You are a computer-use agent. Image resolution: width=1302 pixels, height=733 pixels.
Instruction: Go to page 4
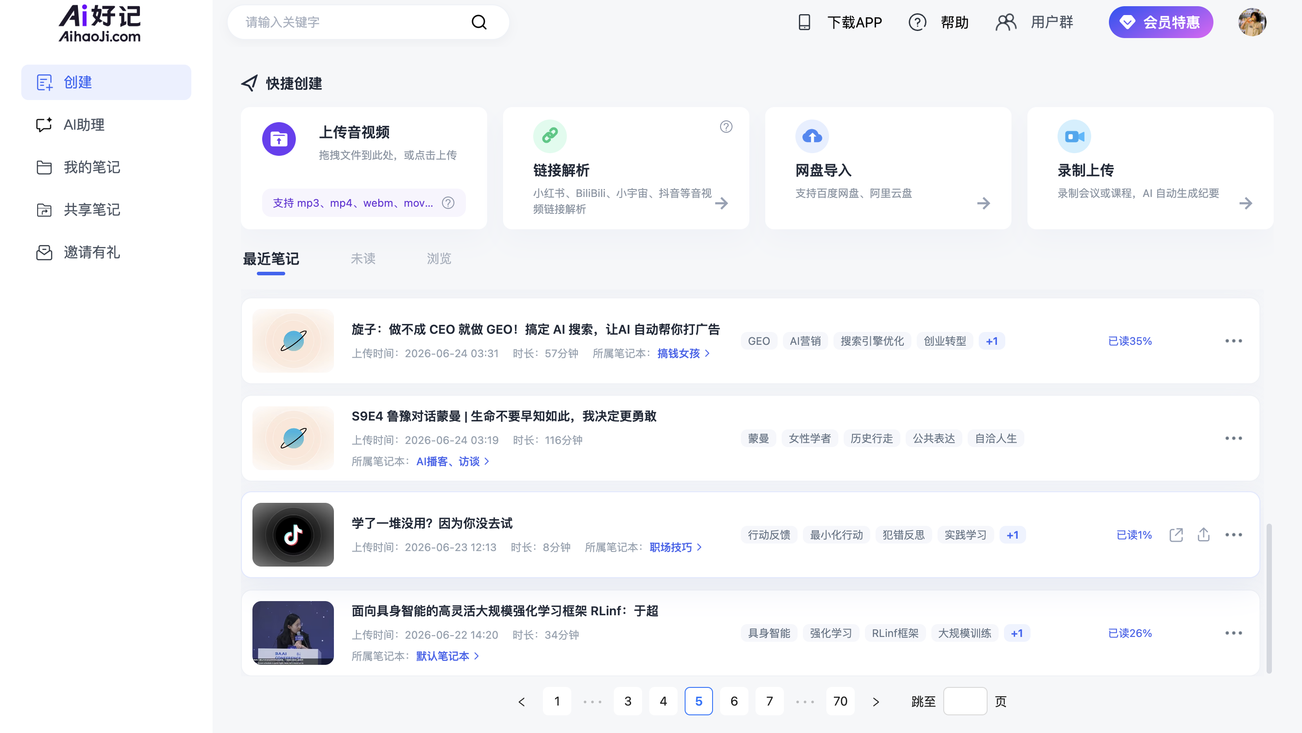click(663, 701)
